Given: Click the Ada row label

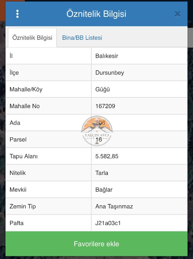Looking at the screenshot, I should tap(15, 123).
